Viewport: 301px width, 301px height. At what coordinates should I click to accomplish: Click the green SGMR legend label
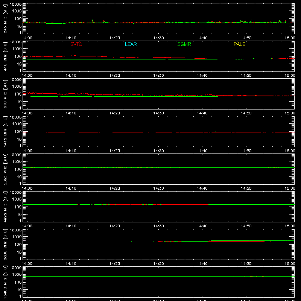[184, 44]
